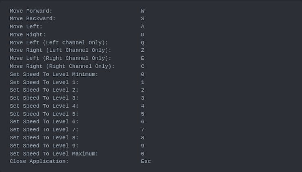The image size is (302, 172).
Task: Select the number 2 key binding
Action: click(x=143, y=90)
